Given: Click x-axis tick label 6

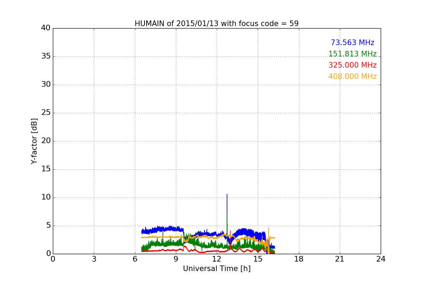Looking at the screenshot, I should [135, 259].
